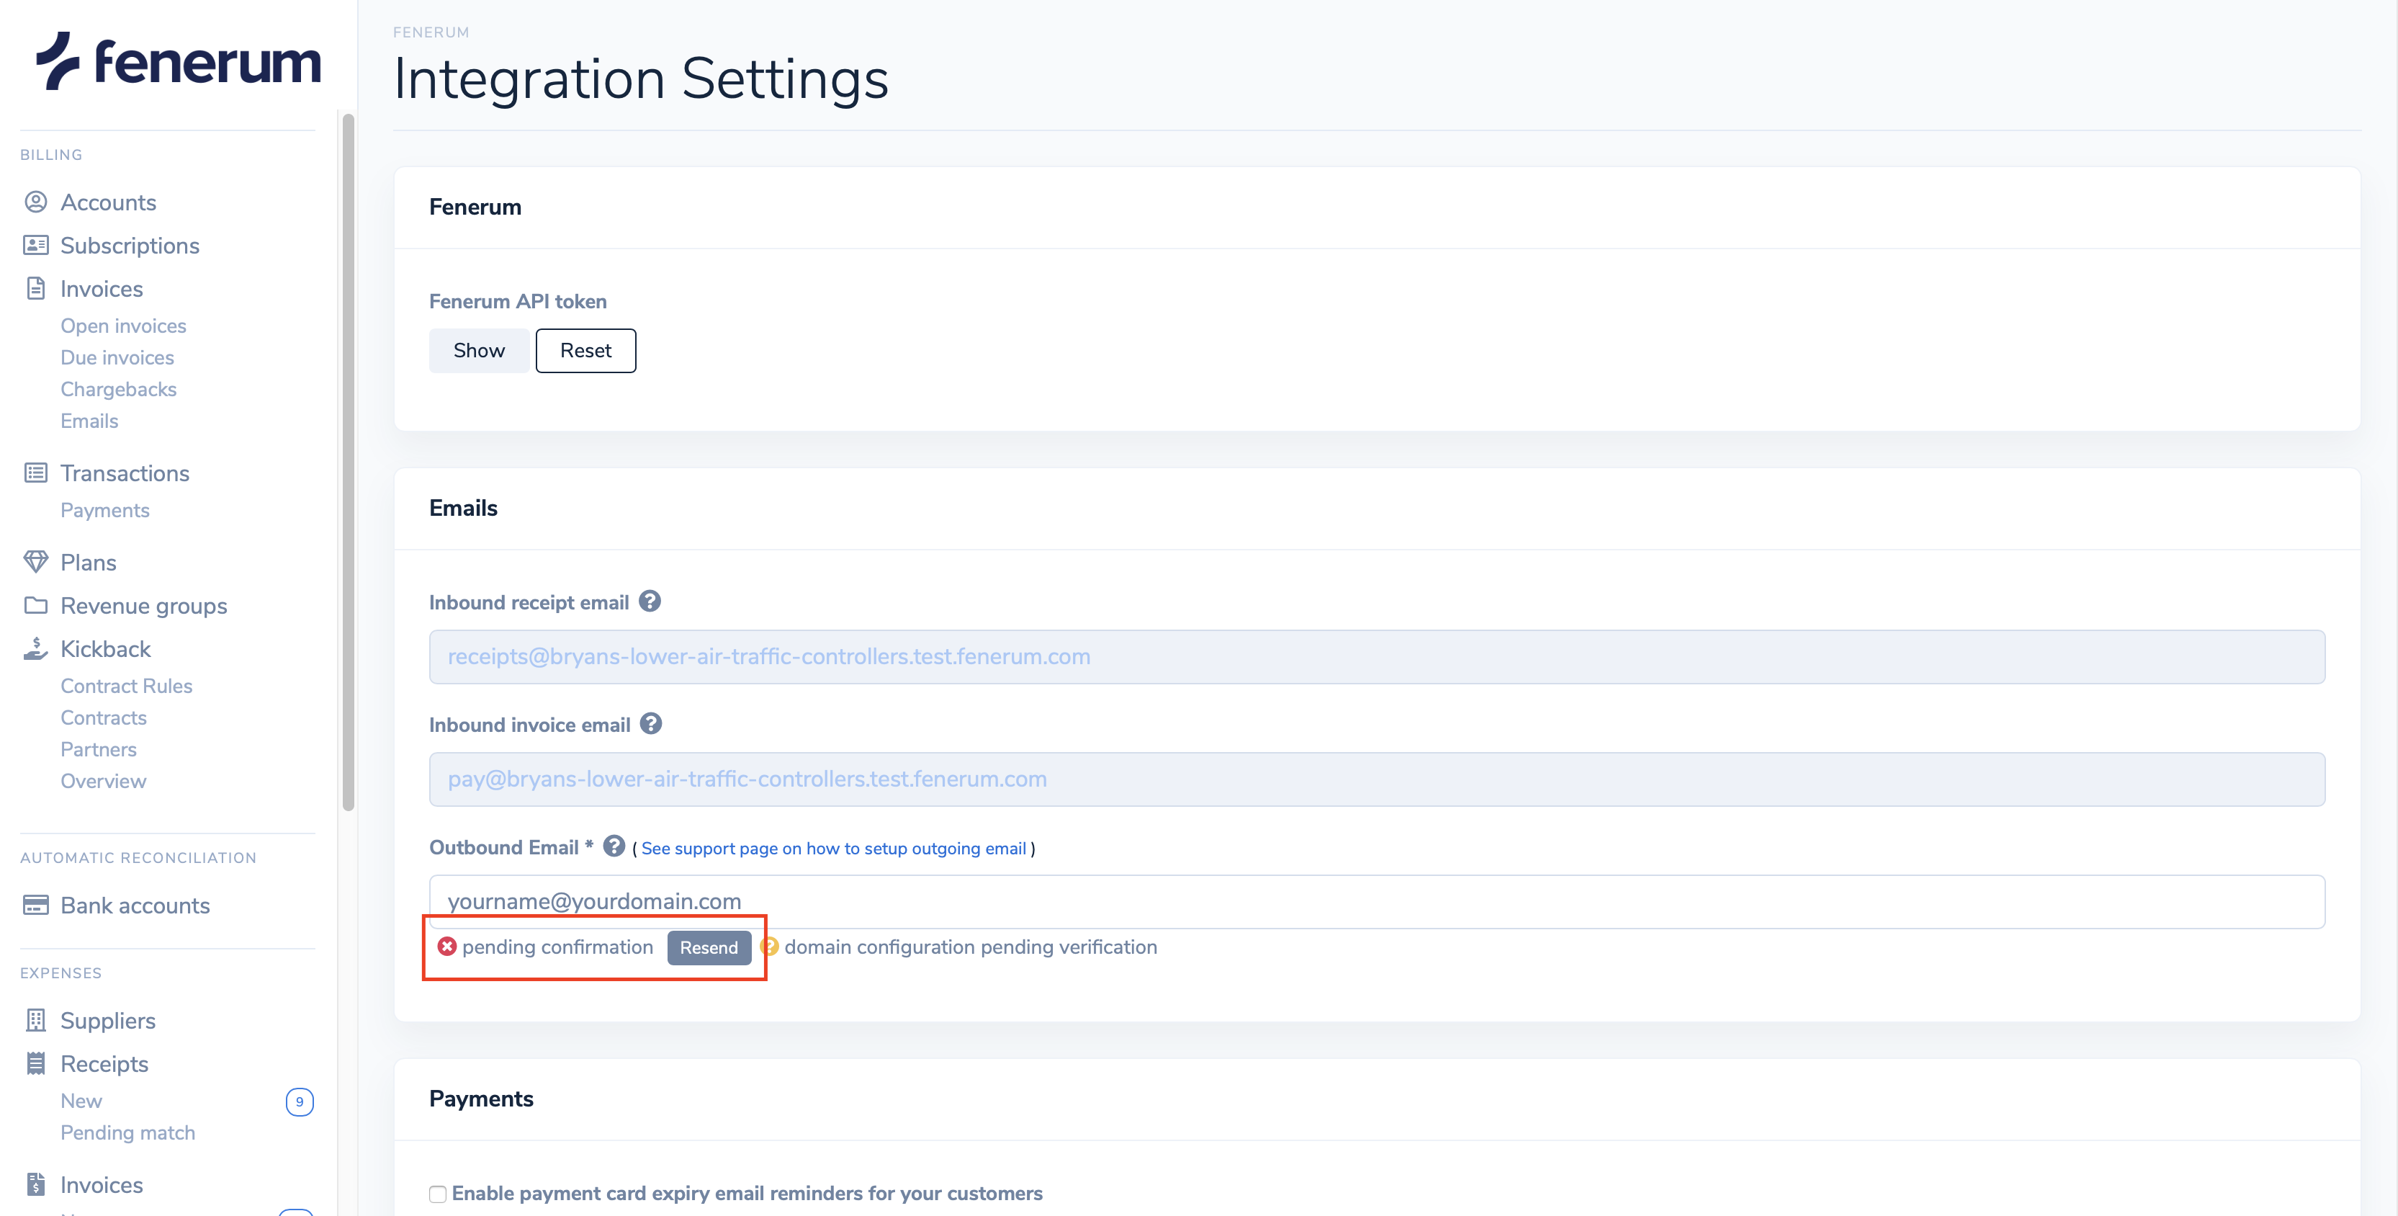The height and width of the screenshot is (1216, 2398).
Task: Click the Inbound invoice email field
Action: pyautogui.click(x=1377, y=779)
